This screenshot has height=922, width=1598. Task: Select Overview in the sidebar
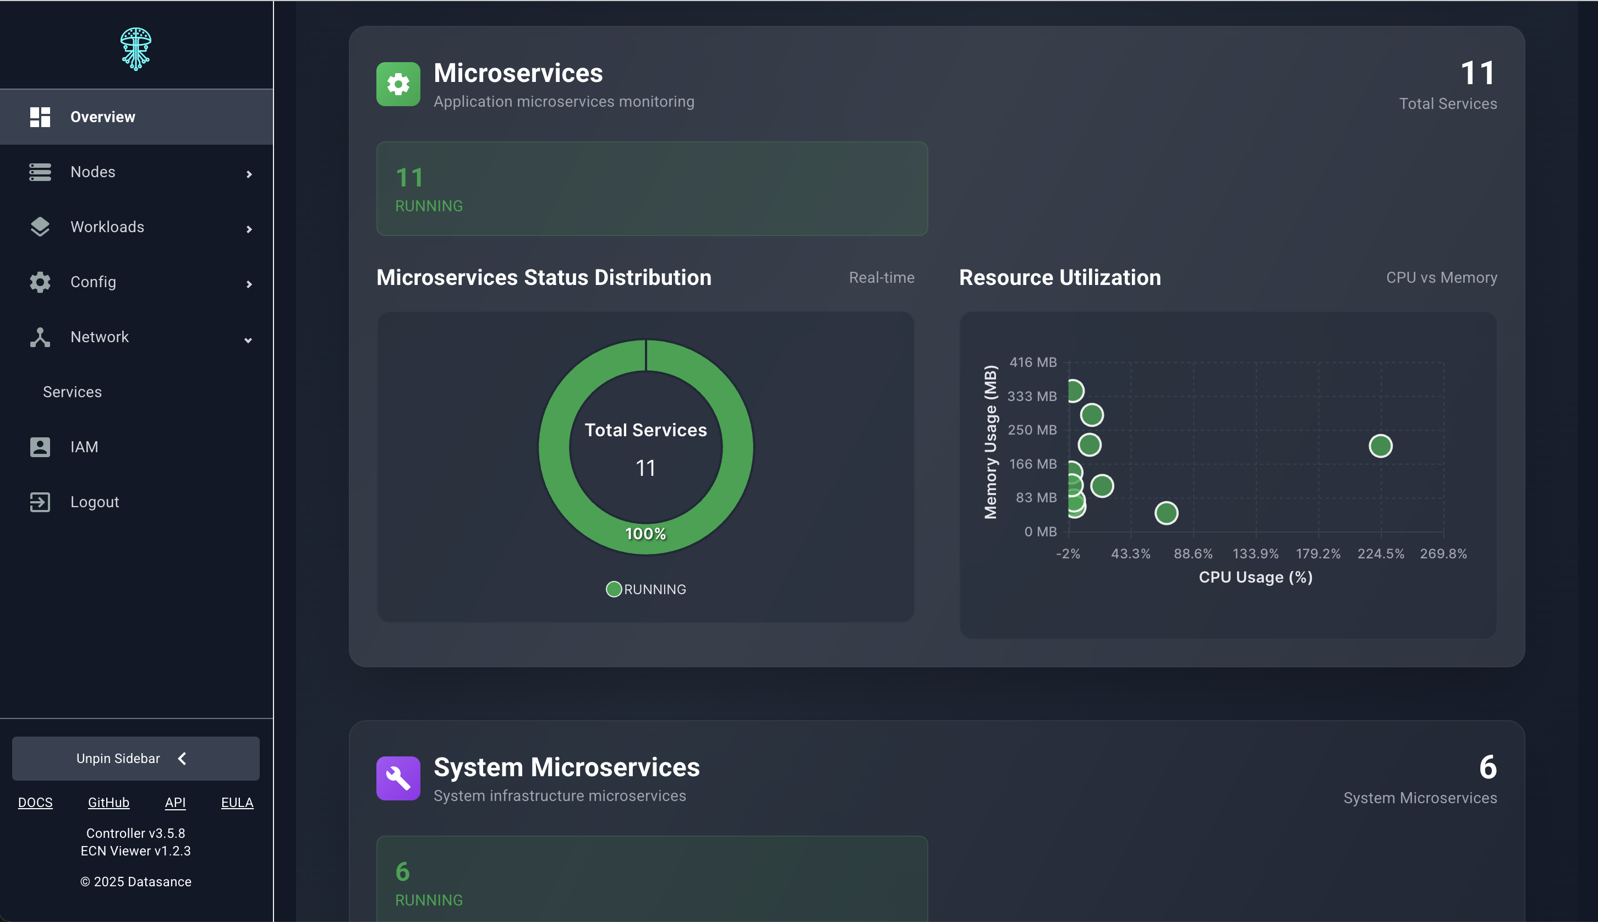pos(102,117)
